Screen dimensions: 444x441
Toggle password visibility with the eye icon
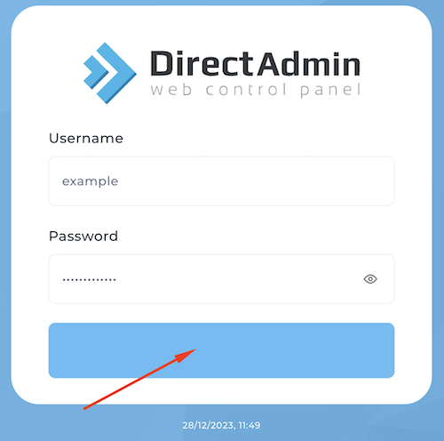tap(370, 279)
